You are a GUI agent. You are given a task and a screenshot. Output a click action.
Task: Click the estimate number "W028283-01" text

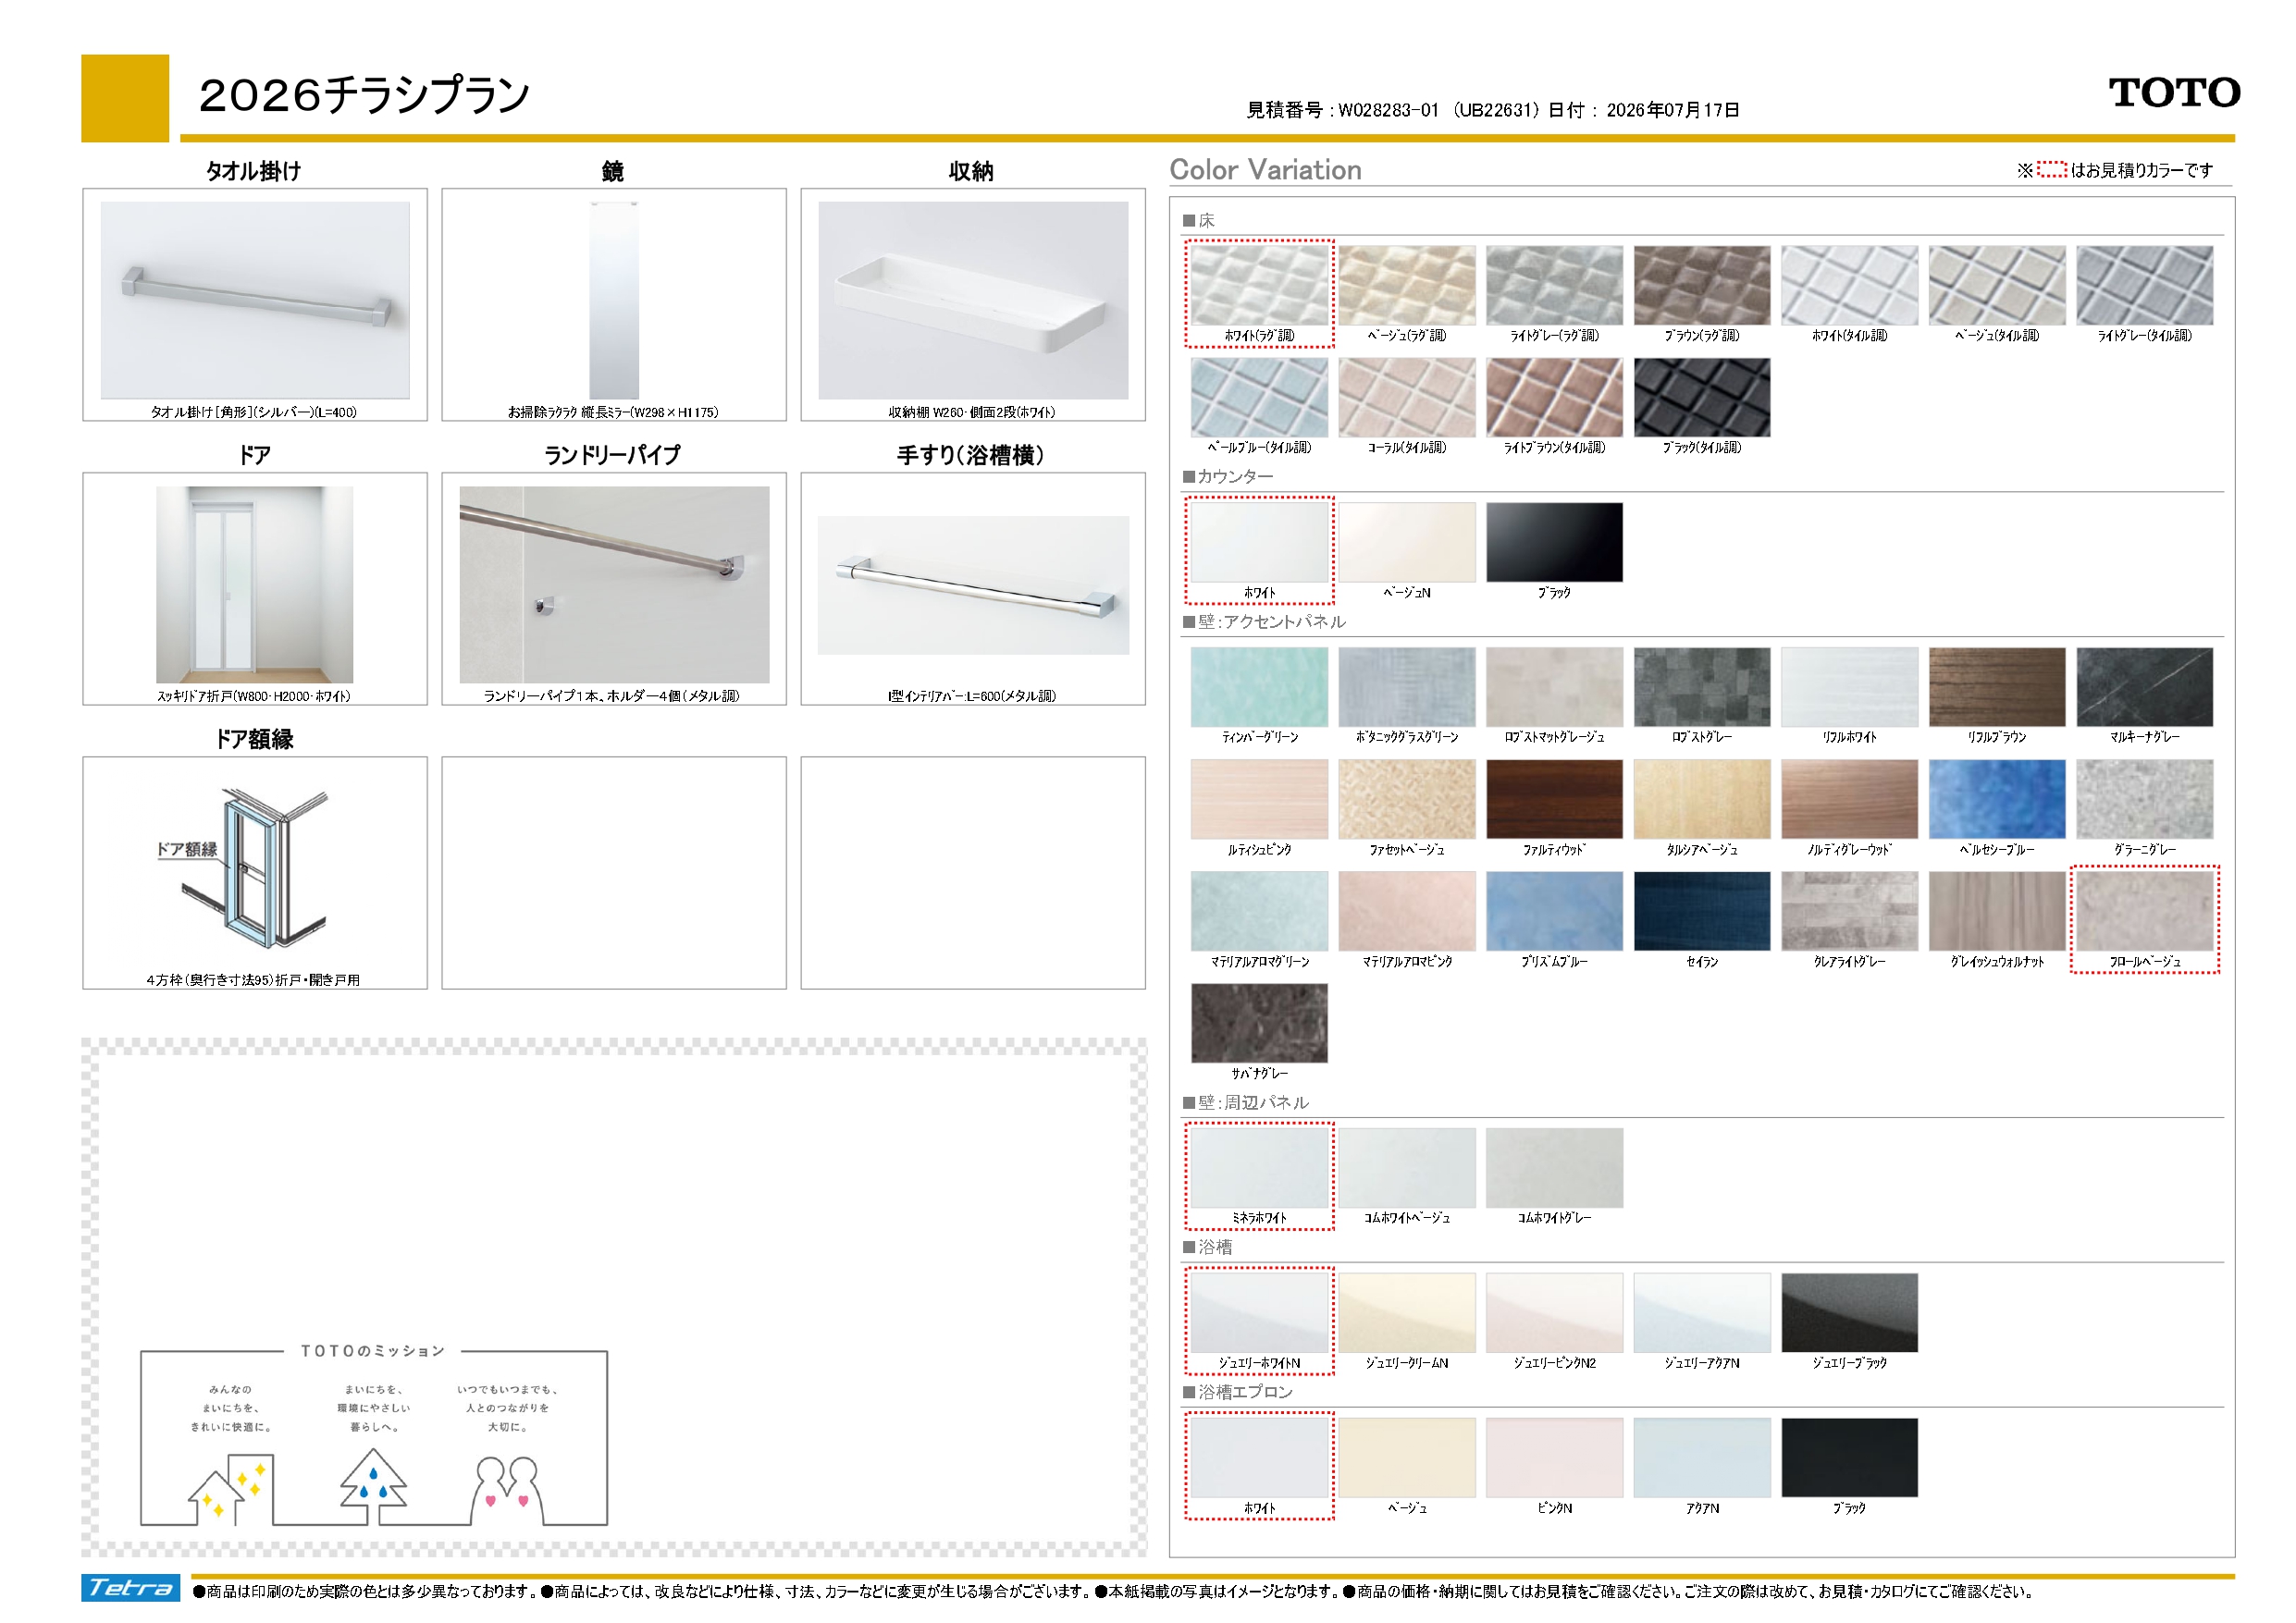(1388, 110)
